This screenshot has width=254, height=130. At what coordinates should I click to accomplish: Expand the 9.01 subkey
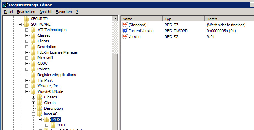47,125
